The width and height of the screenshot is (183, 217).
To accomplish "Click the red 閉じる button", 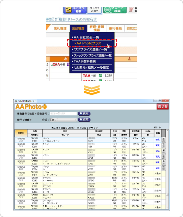I will click(163, 106).
